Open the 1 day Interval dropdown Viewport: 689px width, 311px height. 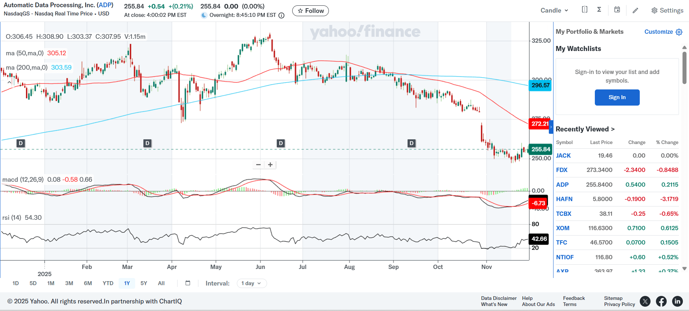click(x=252, y=283)
